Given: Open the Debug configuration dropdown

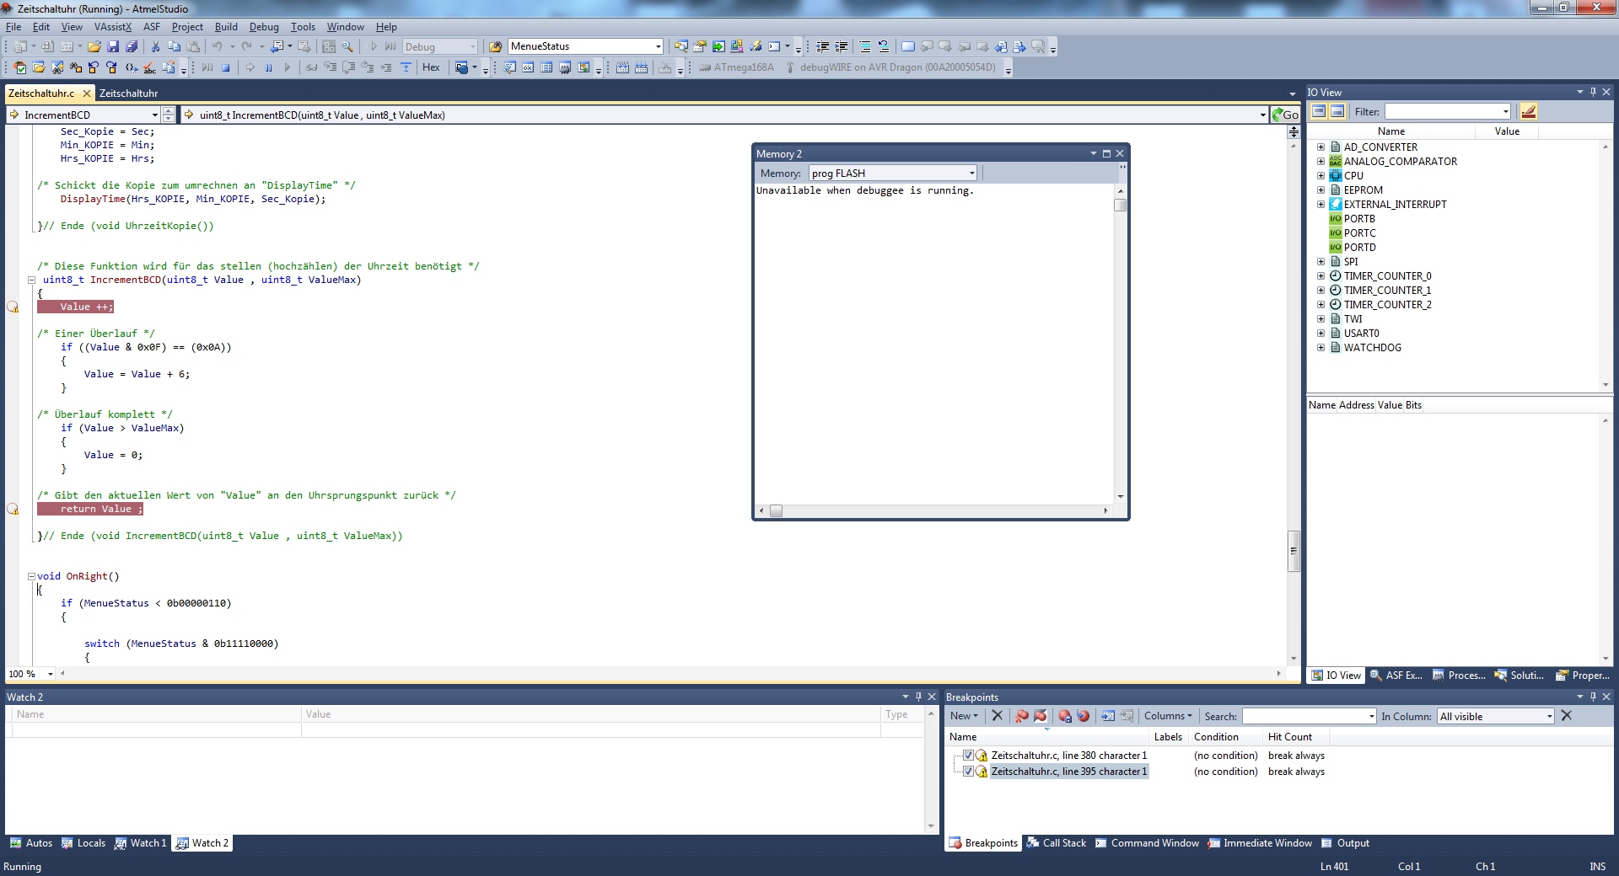Looking at the screenshot, I should point(472,46).
